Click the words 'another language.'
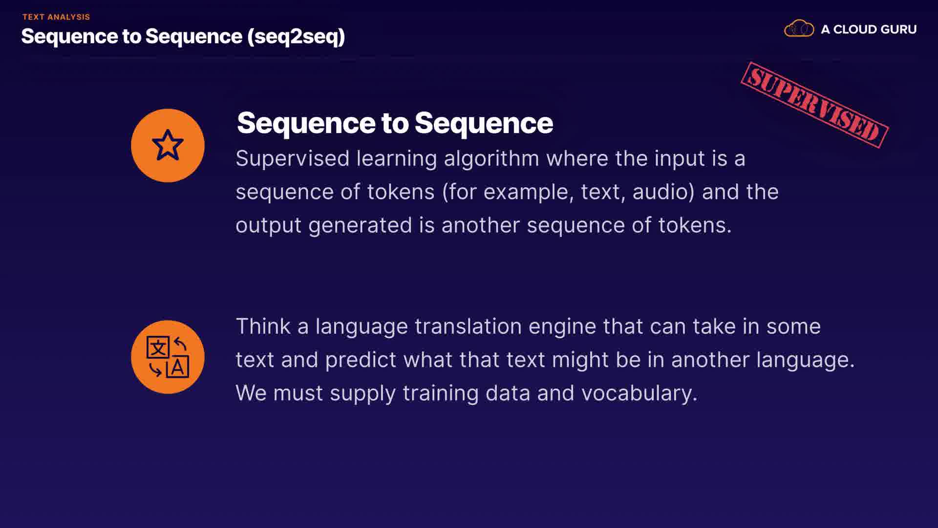The image size is (938, 528). click(x=763, y=359)
